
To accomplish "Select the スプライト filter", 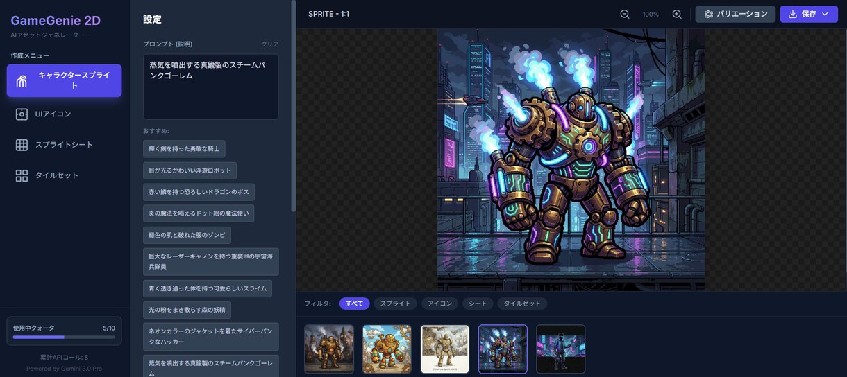I will click(x=395, y=304).
